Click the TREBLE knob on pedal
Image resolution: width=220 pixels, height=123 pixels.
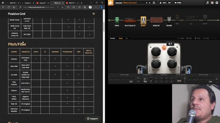pyautogui.click(x=156, y=52)
